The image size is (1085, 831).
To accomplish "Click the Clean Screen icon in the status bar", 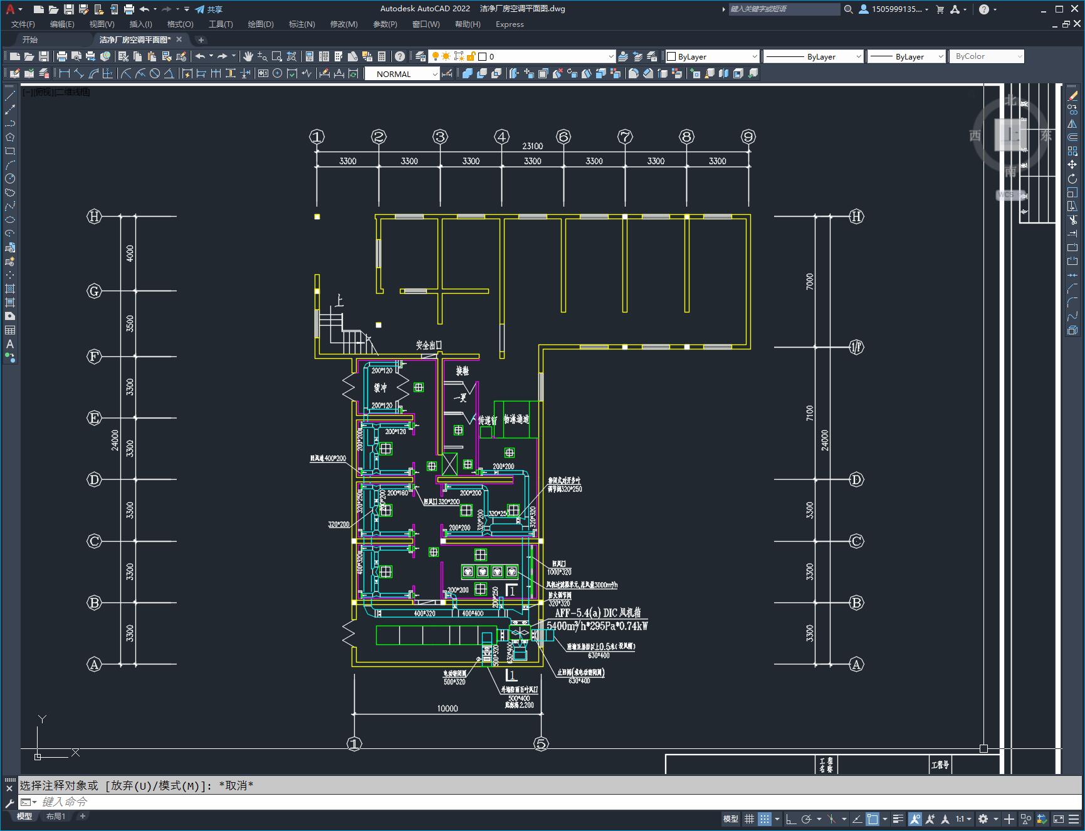I will coord(1058,818).
